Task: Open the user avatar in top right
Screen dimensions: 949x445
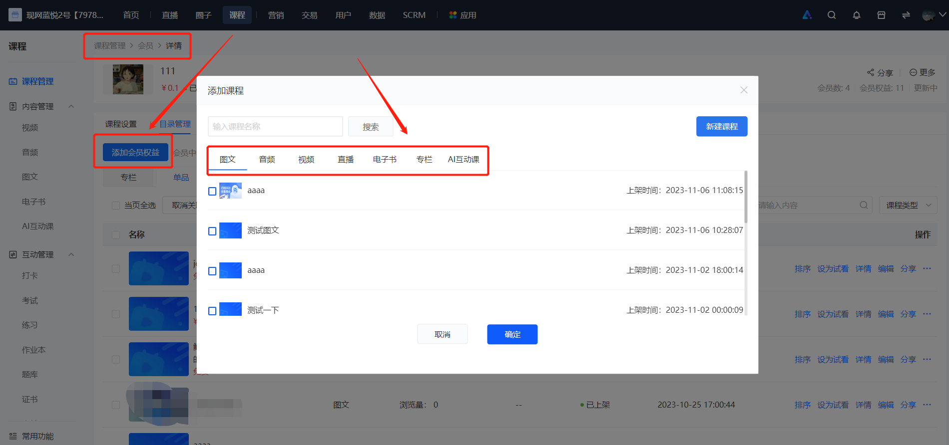Action: (x=929, y=15)
